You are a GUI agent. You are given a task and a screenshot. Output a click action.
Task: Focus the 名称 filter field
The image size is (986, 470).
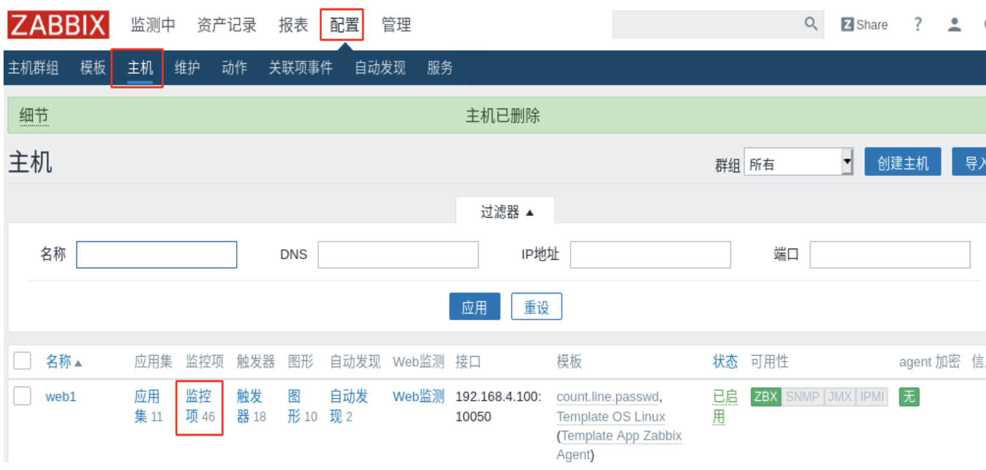157,255
